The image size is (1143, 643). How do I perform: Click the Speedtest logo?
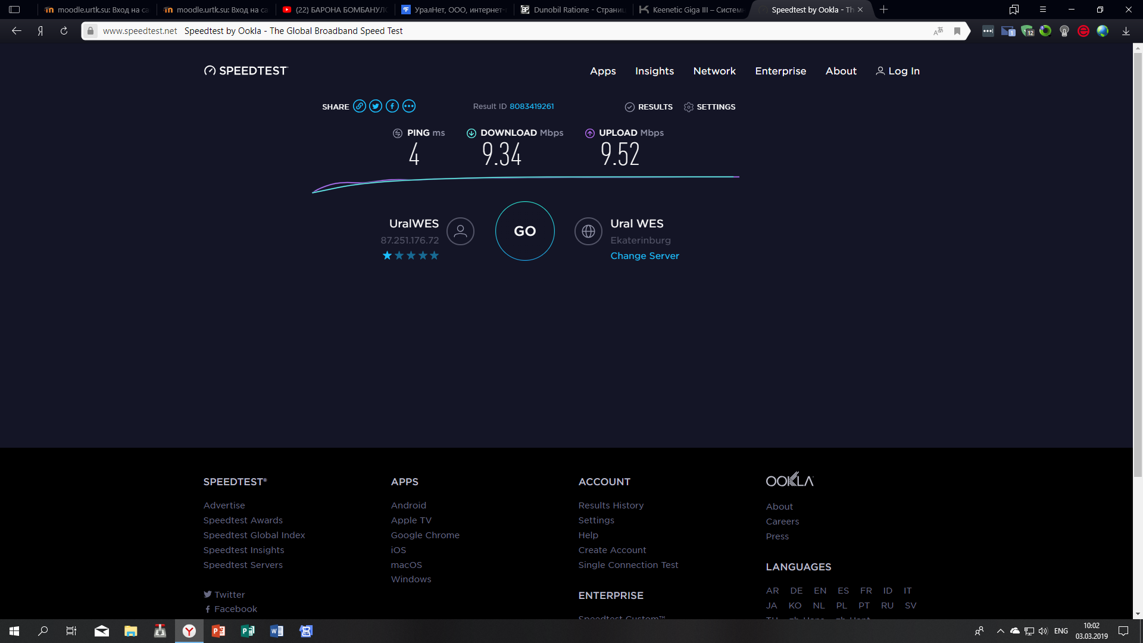pyautogui.click(x=246, y=71)
